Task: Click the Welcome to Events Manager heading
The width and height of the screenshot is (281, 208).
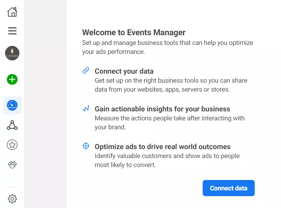Action: (134, 33)
